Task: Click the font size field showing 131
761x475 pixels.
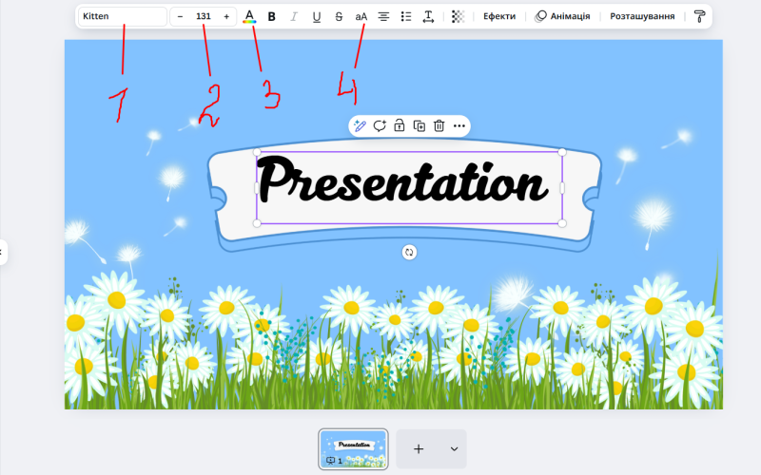Action: pyautogui.click(x=203, y=16)
